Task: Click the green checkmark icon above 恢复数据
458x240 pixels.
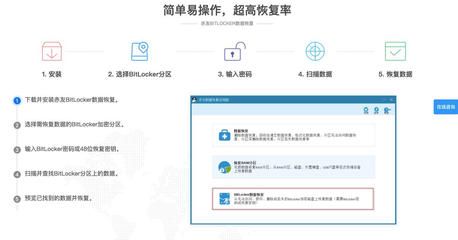Action: point(396,51)
